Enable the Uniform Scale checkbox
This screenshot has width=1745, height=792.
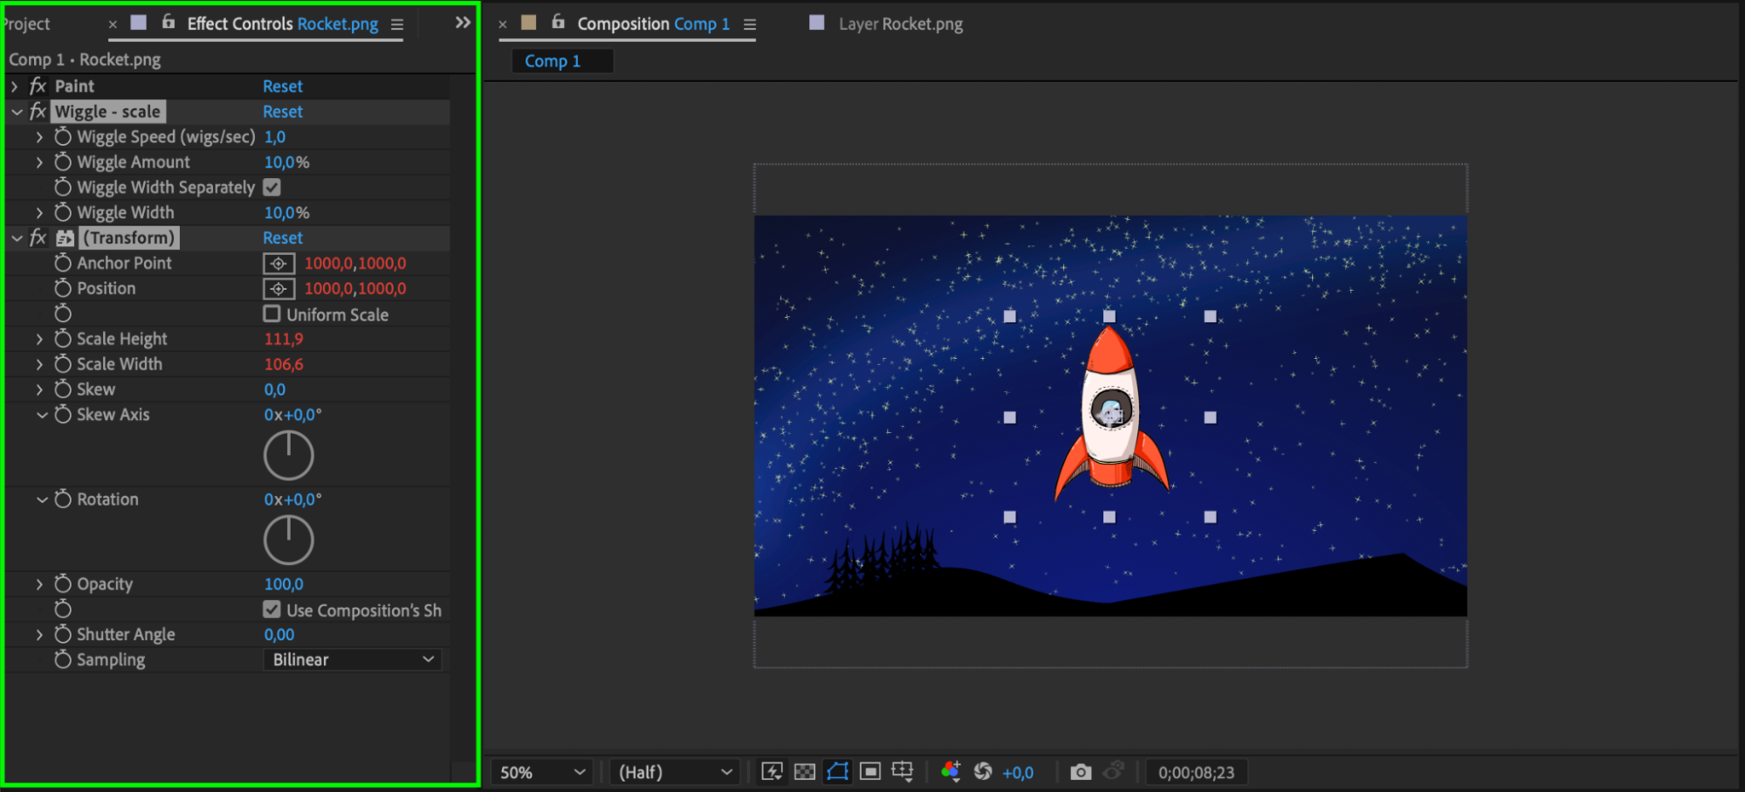272,314
